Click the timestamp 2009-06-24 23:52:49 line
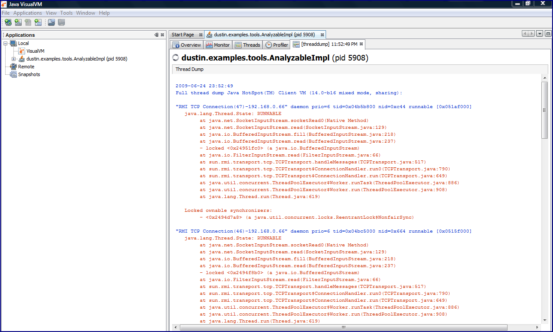Image resolution: width=553 pixels, height=332 pixels. point(205,86)
